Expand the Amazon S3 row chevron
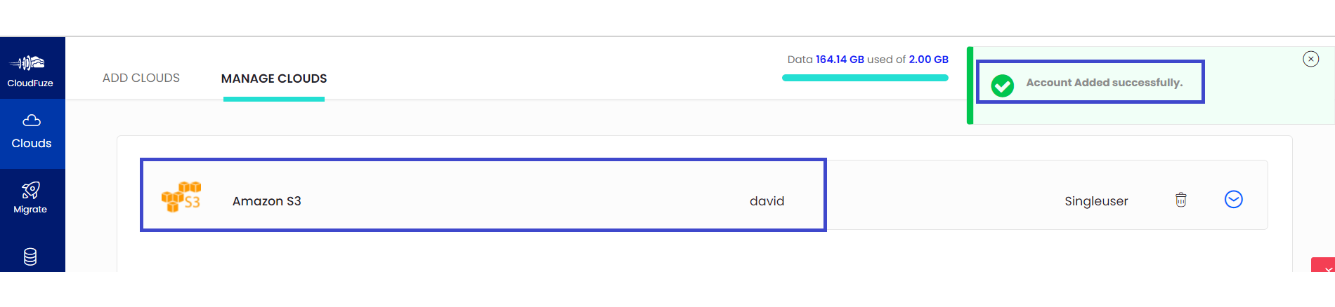This screenshot has height=307, width=1335. [1234, 200]
